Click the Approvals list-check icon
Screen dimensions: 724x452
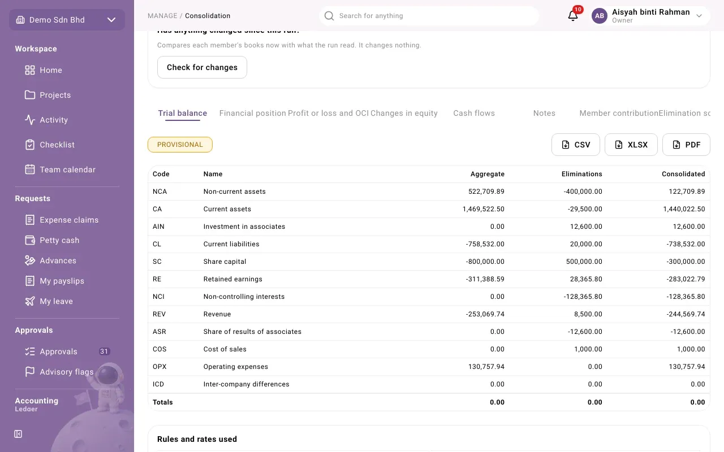30,351
